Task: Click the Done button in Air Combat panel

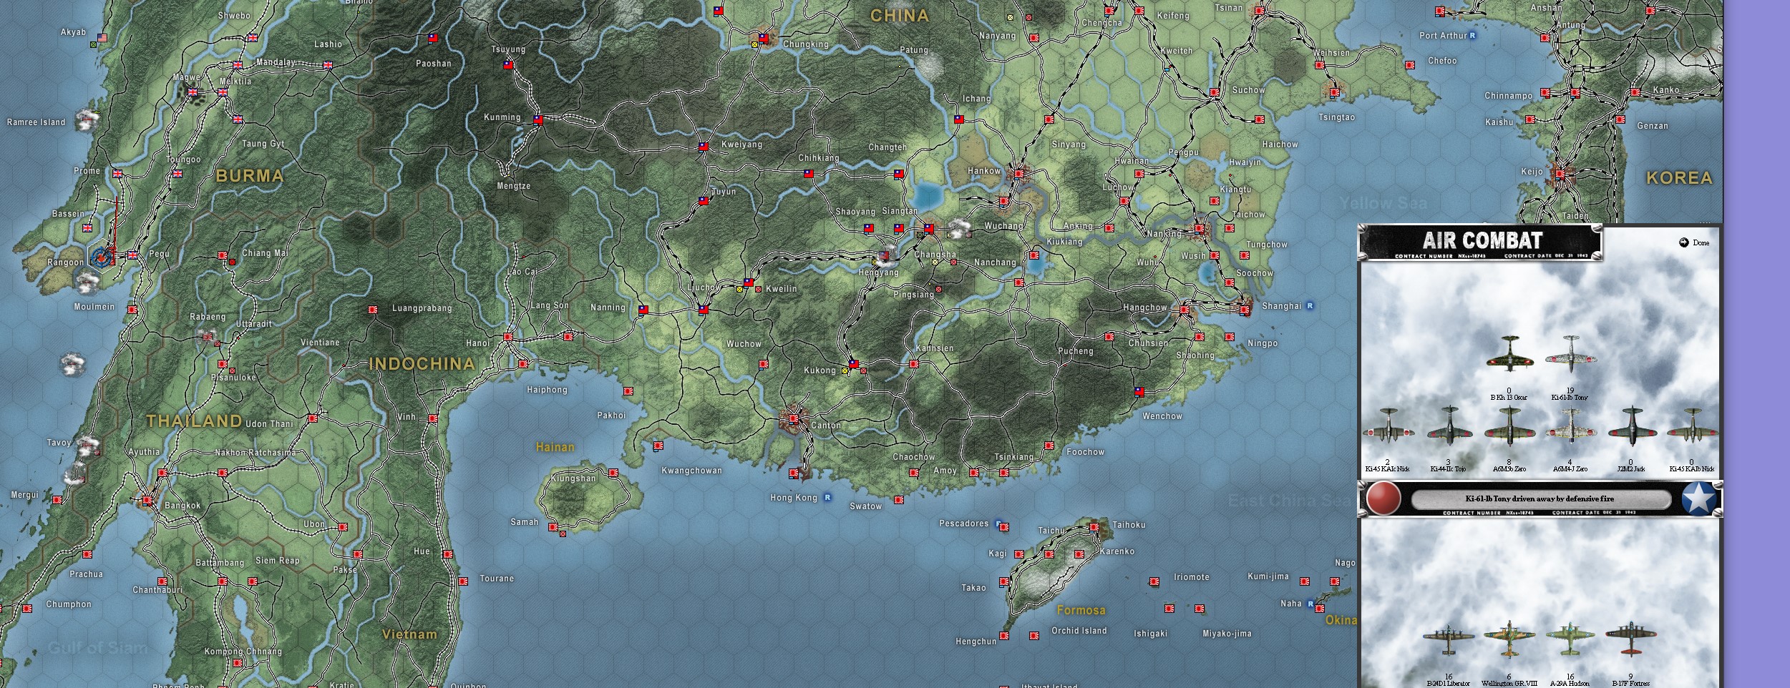Action: point(1693,242)
